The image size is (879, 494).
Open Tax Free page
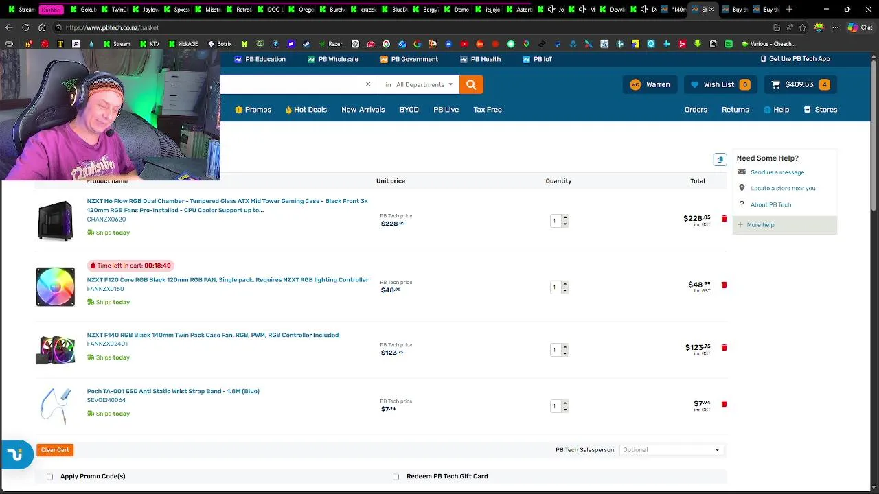click(488, 110)
